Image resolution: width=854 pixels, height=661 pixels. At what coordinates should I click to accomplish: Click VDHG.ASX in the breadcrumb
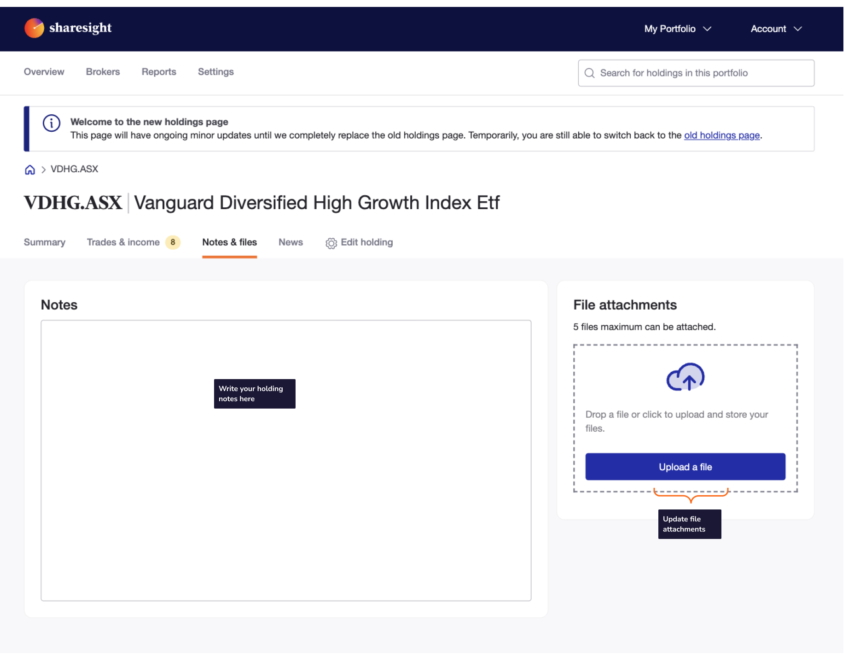coord(75,169)
